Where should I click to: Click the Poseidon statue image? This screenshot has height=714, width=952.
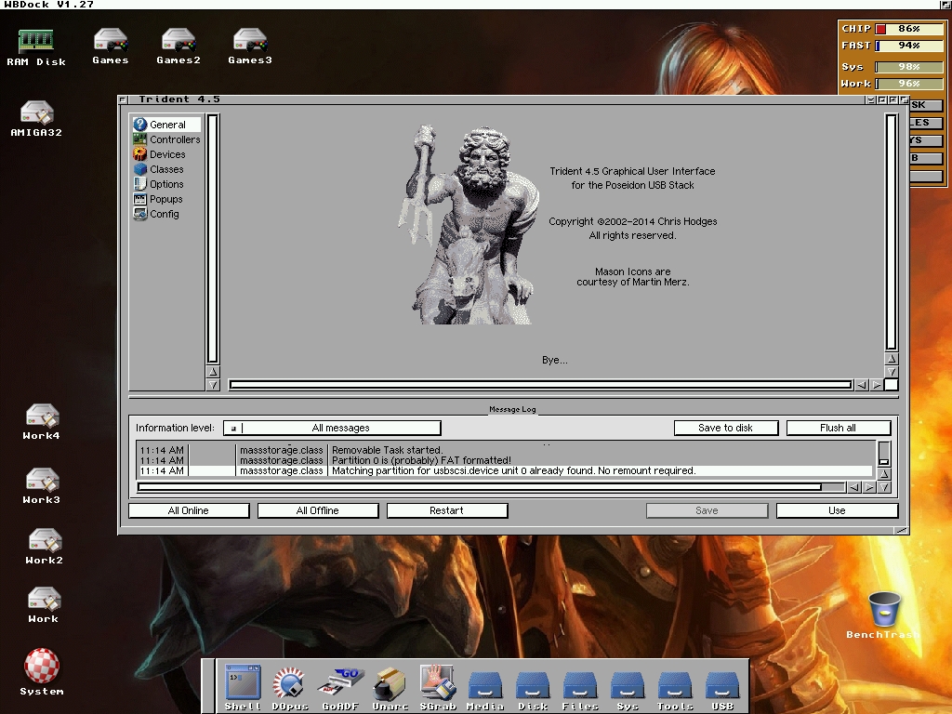[x=469, y=225]
